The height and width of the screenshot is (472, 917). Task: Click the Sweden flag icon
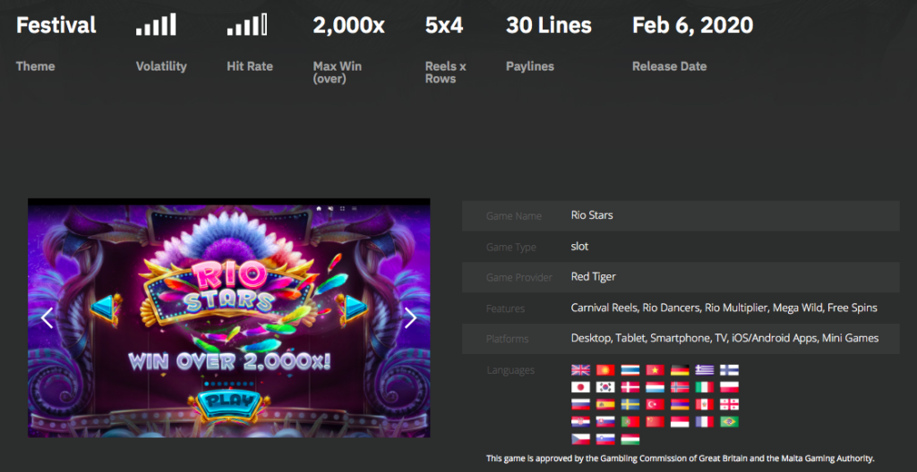(630, 404)
